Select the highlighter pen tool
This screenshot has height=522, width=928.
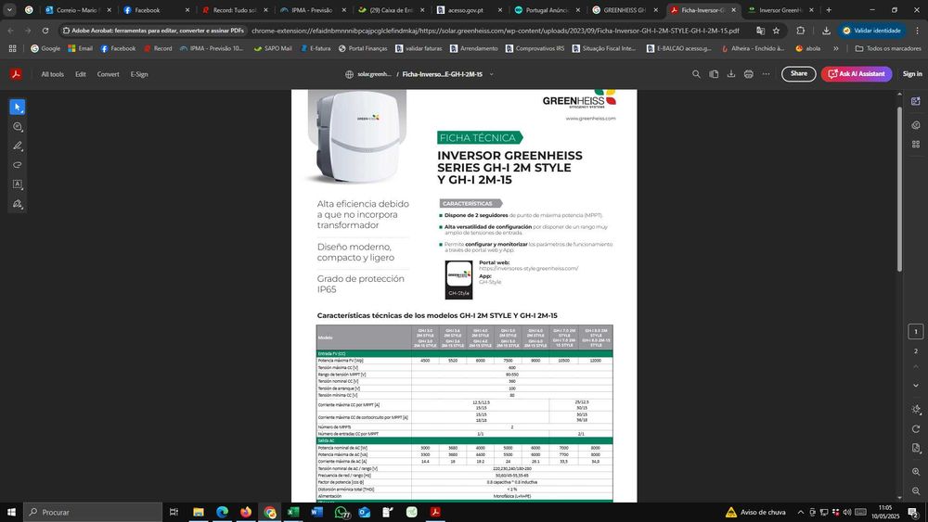point(17,146)
